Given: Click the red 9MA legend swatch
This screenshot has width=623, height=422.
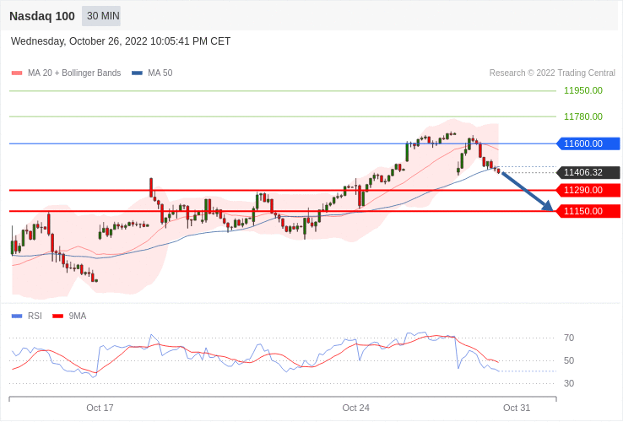Looking at the screenshot, I should click(x=58, y=316).
